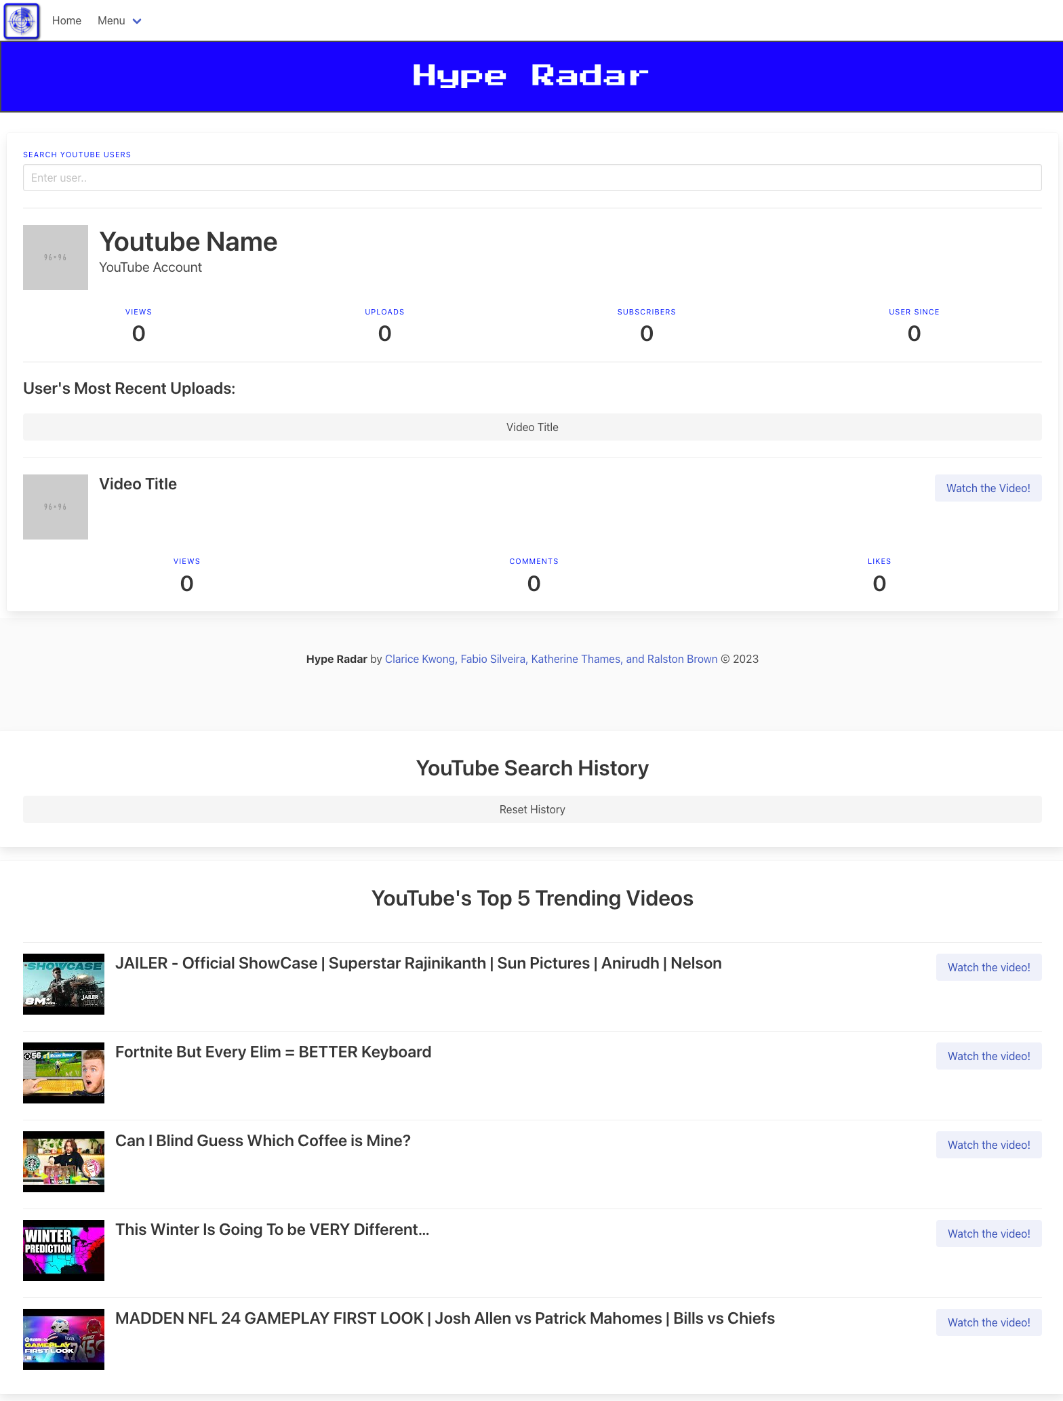
Task: Click the 'Watch the Video!' button for Video Title
Action: pyautogui.click(x=988, y=488)
